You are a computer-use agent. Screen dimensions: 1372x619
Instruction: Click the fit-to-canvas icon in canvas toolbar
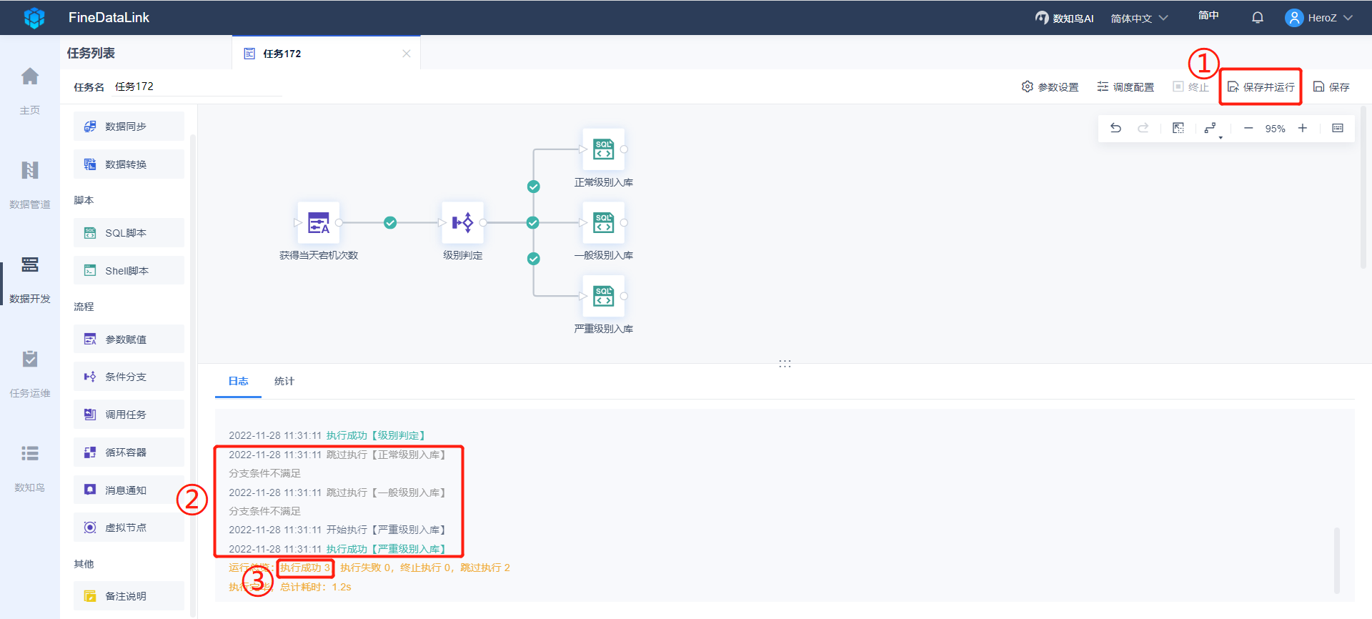[x=1178, y=128]
